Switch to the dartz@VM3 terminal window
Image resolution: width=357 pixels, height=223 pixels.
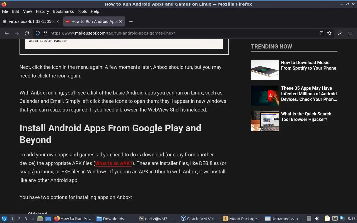tap(158, 219)
